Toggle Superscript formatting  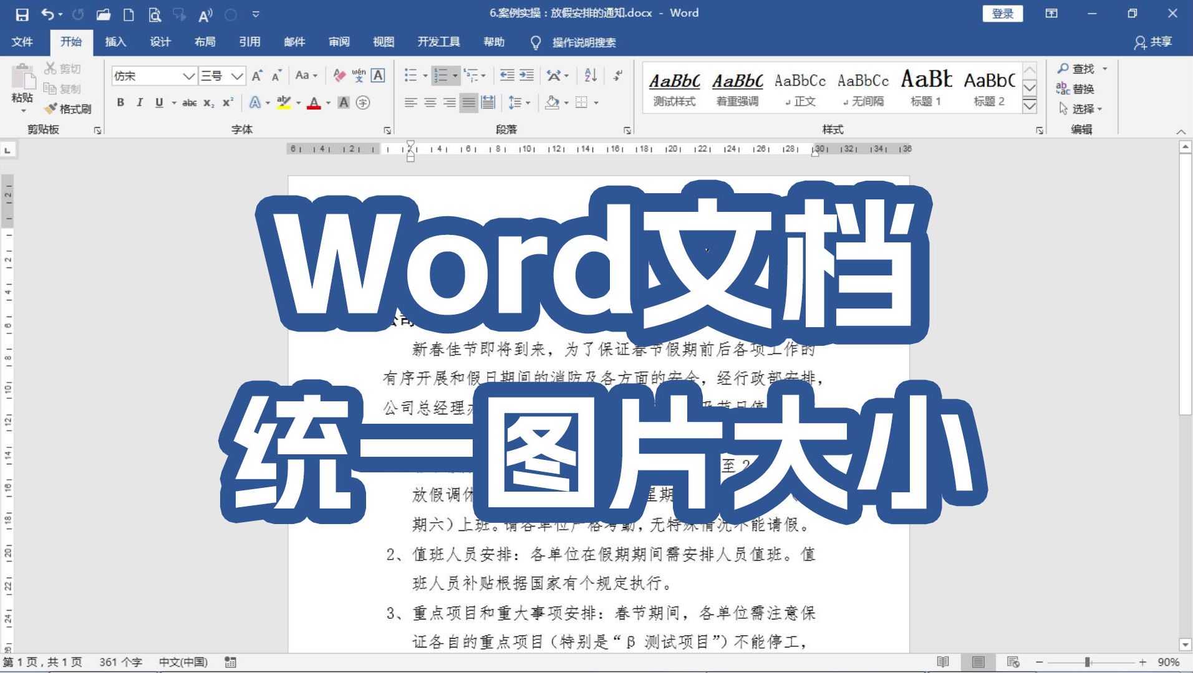point(228,103)
